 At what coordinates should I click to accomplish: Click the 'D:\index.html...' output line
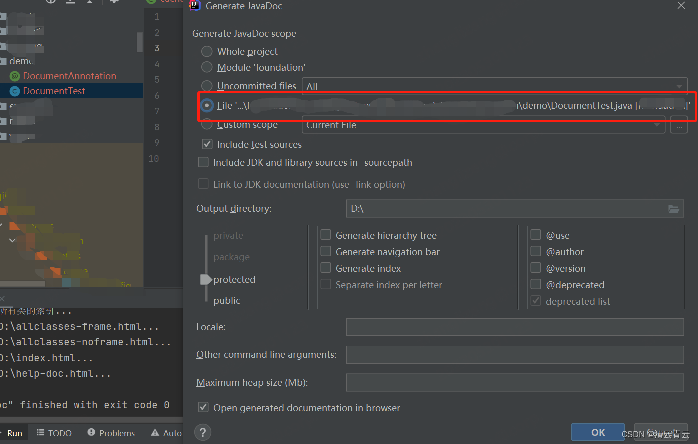[46, 358]
